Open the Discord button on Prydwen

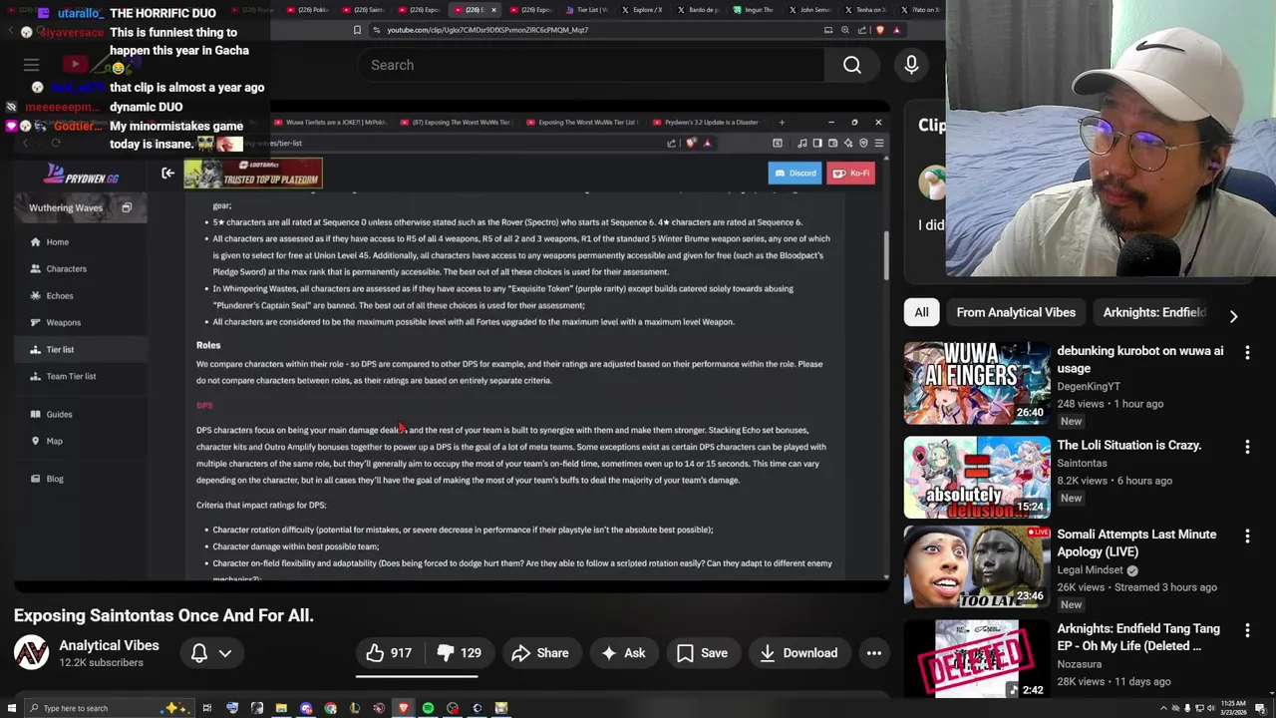coord(795,174)
